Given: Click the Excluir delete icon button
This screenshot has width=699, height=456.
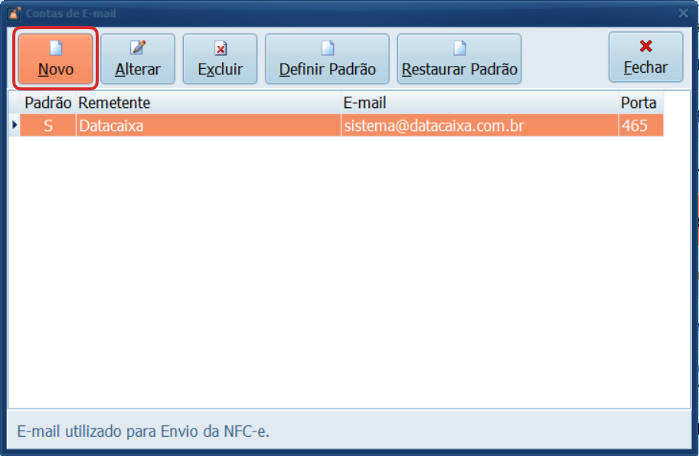Looking at the screenshot, I should coord(220,49).
